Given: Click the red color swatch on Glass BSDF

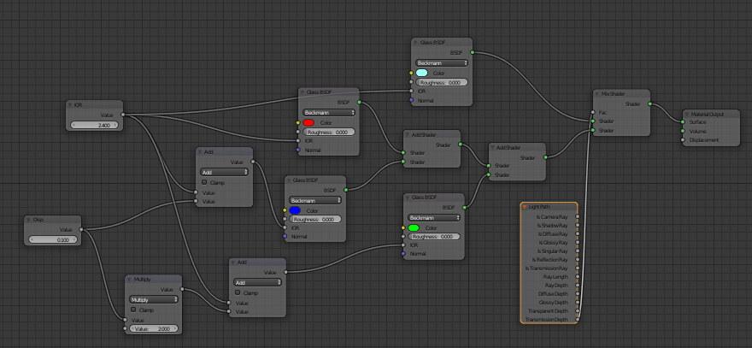Looking at the screenshot, I should click(309, 122).
